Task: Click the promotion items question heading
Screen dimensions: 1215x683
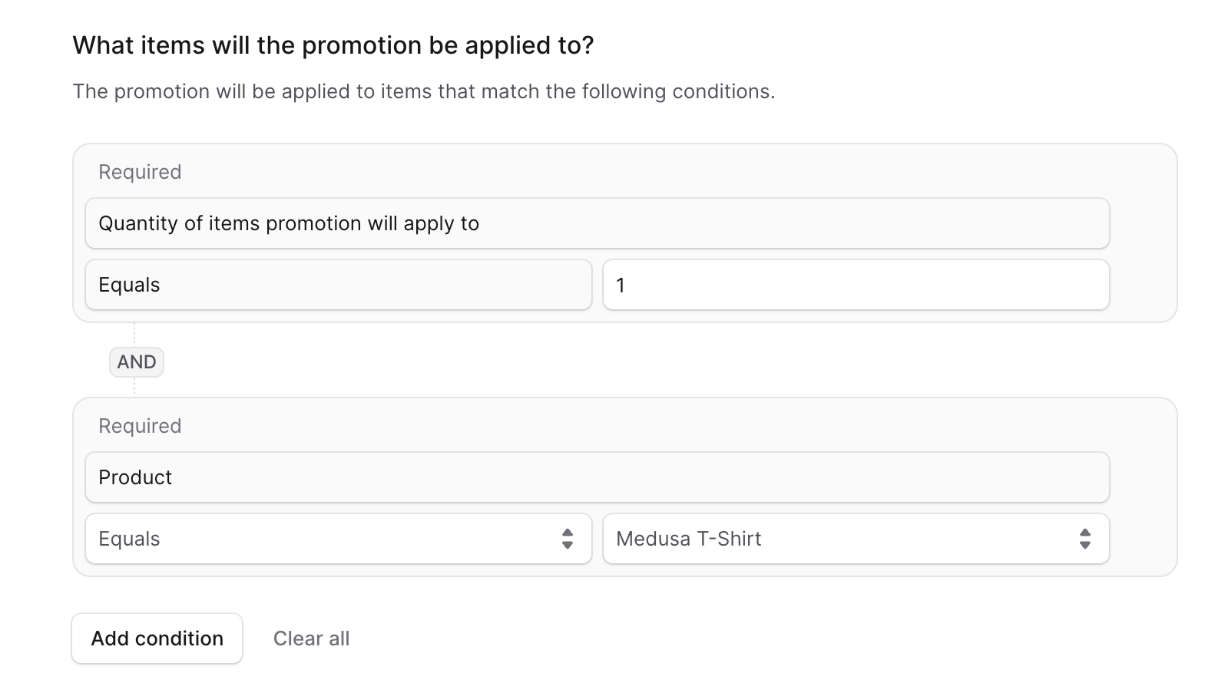Action: [333, 45]
